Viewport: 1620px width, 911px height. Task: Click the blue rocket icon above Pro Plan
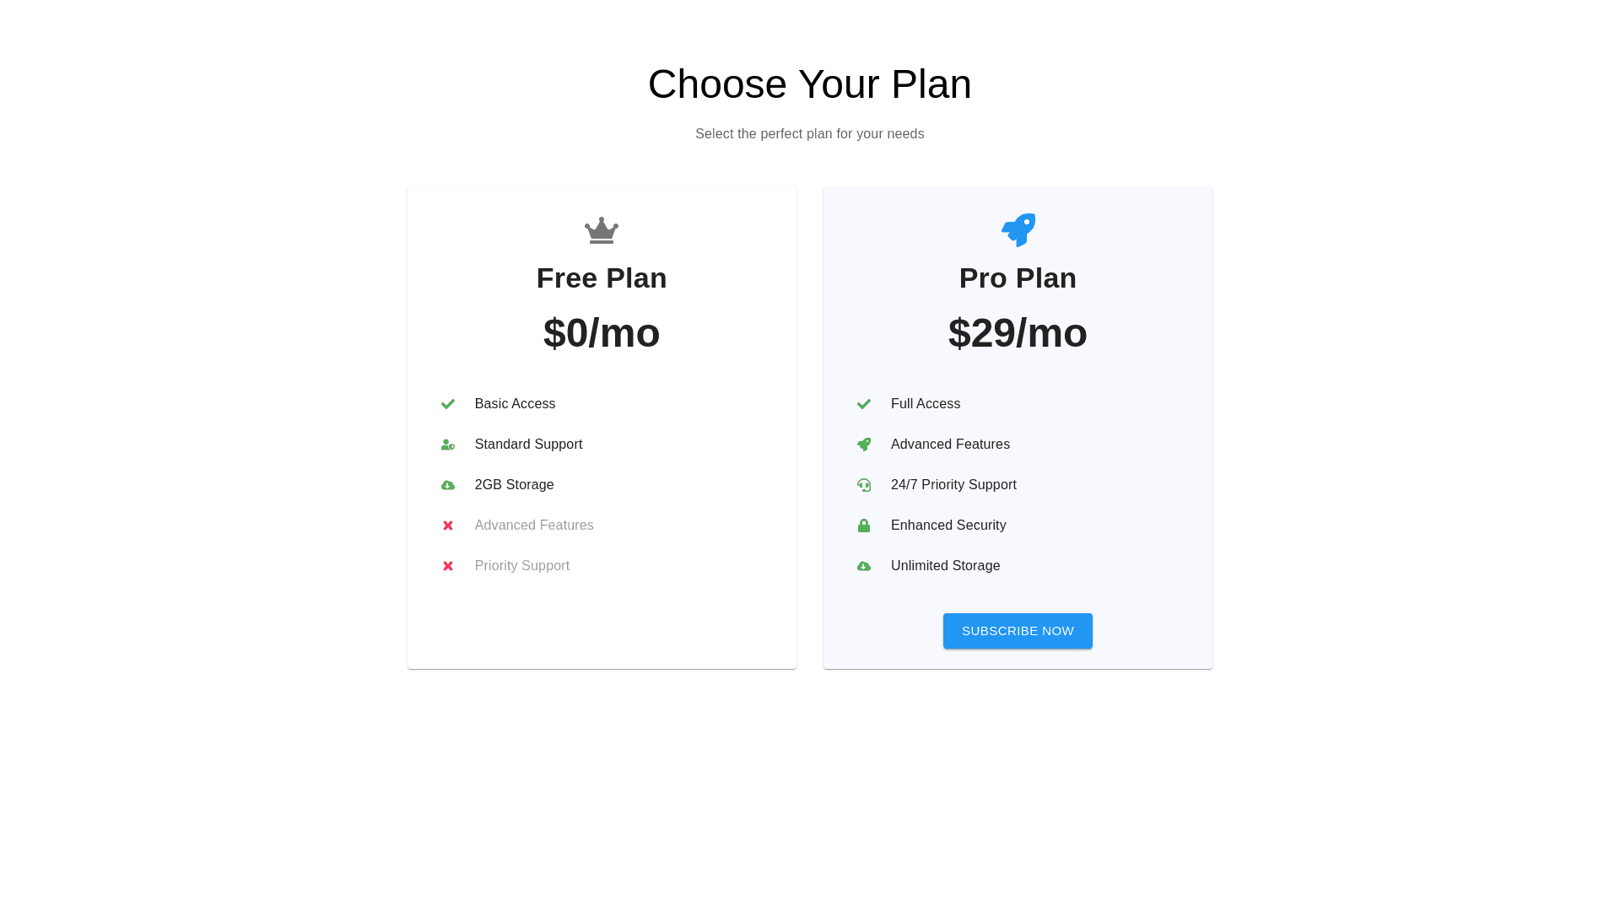pyautogui.click(x=1018, y=229)
